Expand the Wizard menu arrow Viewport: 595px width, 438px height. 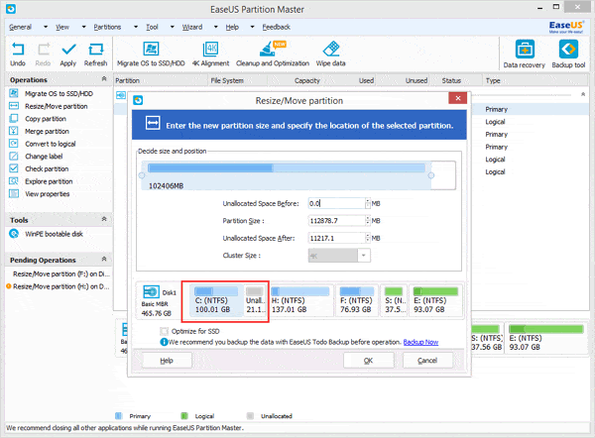pyautogui.click(x=215, y=27)
